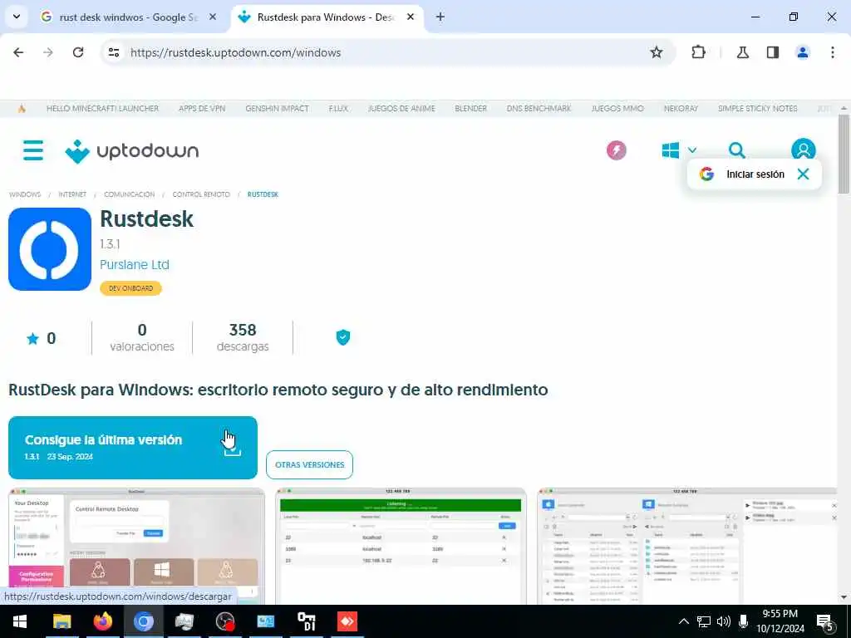Open F.LUX trending link

point(338,109)
